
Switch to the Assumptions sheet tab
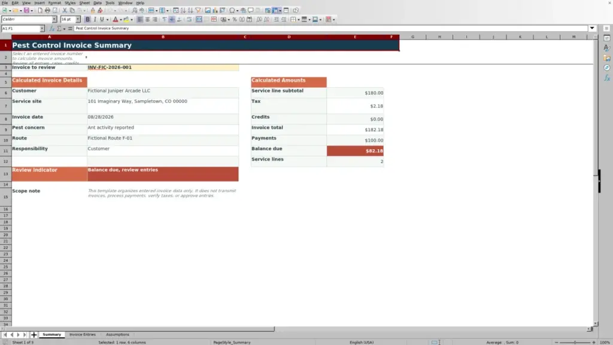click(117, 335)
